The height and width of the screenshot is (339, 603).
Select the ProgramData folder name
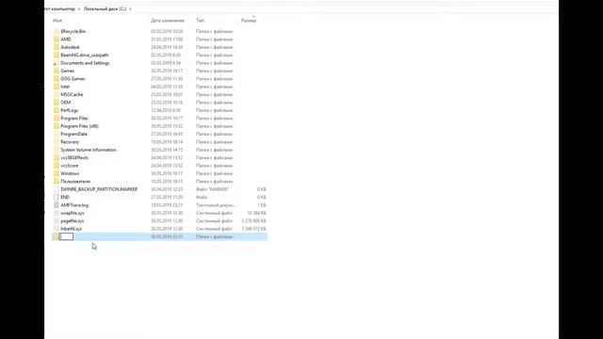(x=73, y=134)
